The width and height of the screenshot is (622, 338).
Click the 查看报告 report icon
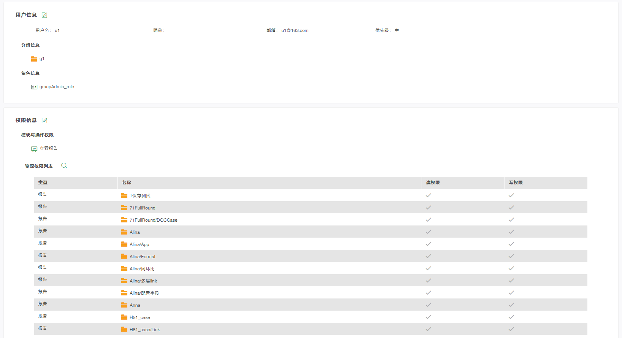pyautogui.click(x=34, y=149)
